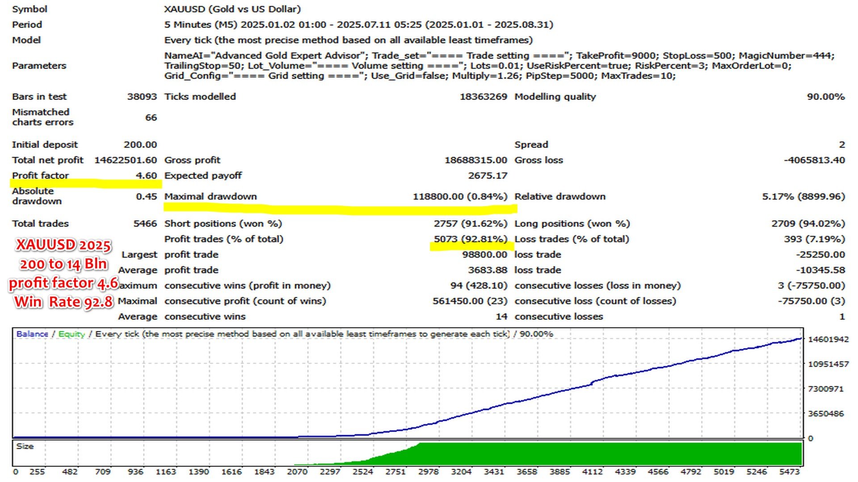Click the x-axis tick labeled 2978

coord(428,472)
